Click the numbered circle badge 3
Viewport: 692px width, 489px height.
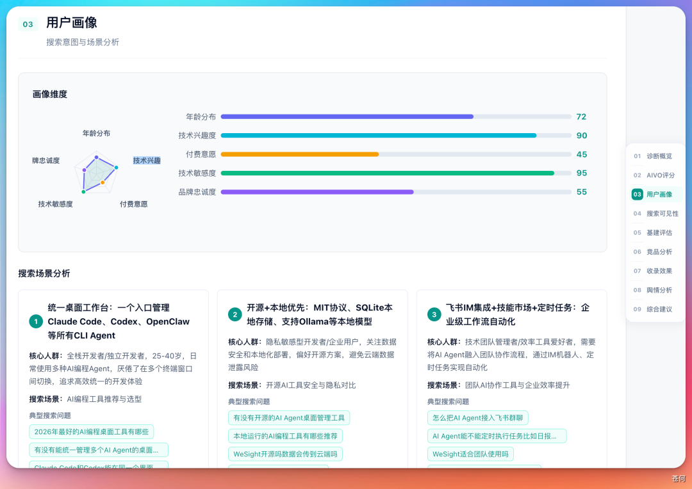(434, 314)
